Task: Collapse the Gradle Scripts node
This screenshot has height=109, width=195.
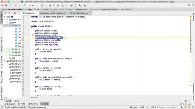Action: pyautogui.click(x=5, y=61)
